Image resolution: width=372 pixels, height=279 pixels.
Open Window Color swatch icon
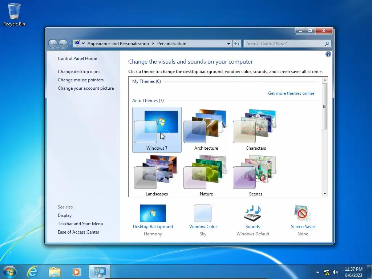click(203, 213)
